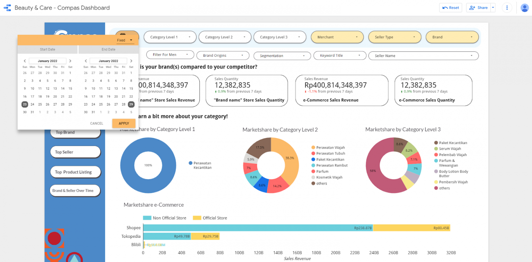Open the Segmentation dropdown
532x262 pixels.
[x=282, y=56]
